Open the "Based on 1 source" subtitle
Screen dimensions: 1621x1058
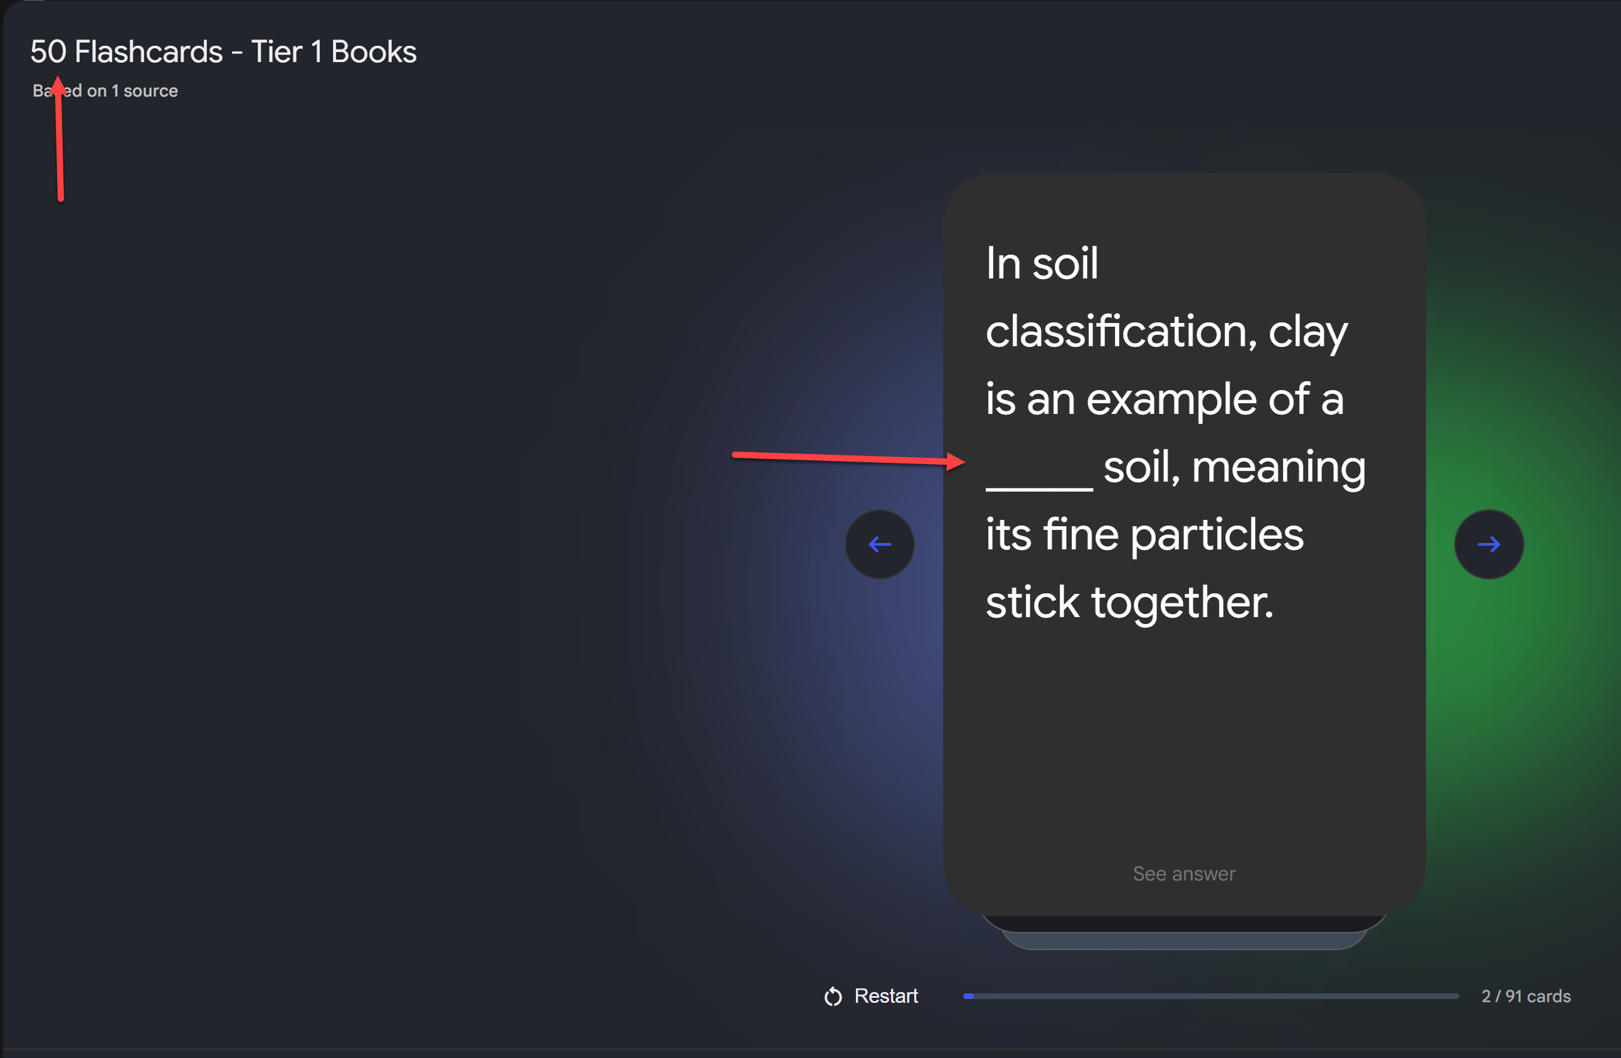105,90
